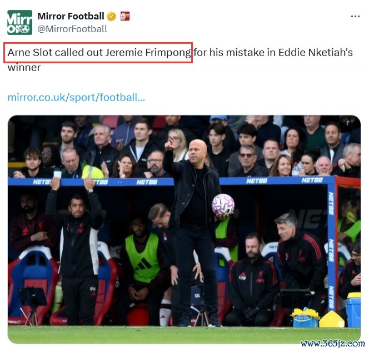The width and height of the screenshot is (369, 352).
Task: Click the www.365jz.com watermark
Action: (x=332, y=344)
